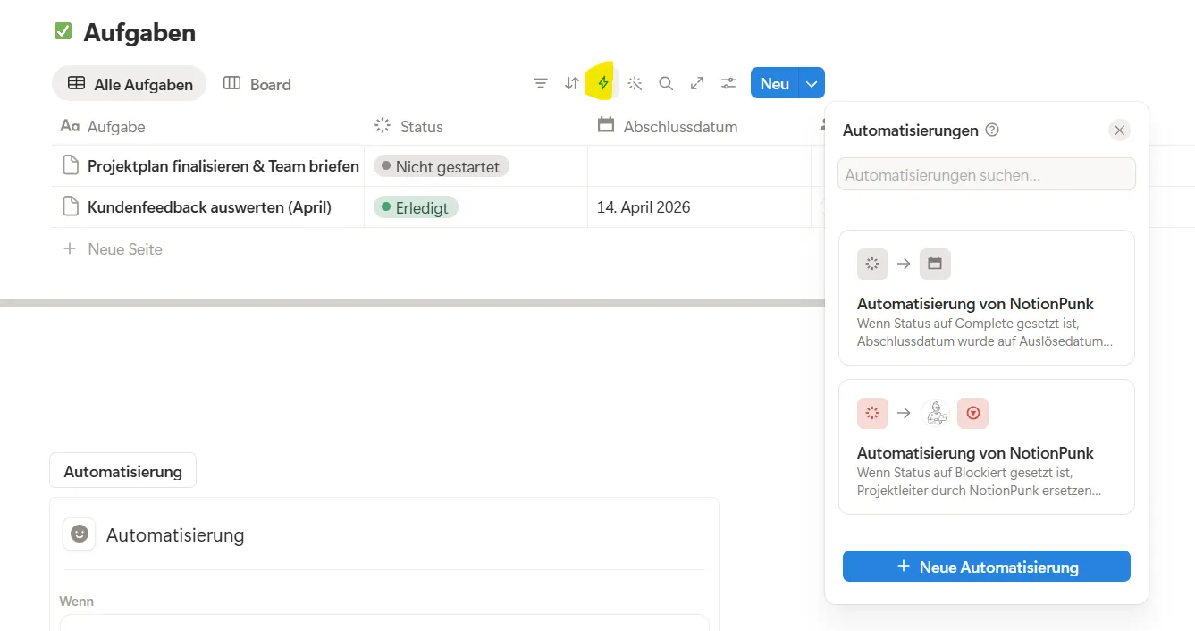Image resolution: width=1195 pixels, height=631 pixels.
Task: Open the database search magnifier icon
Action: click(666, 84)
